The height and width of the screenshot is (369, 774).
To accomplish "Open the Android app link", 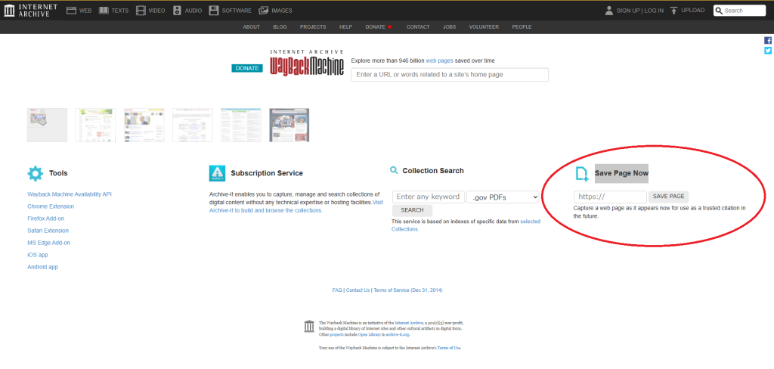I will tap(43, 267).
